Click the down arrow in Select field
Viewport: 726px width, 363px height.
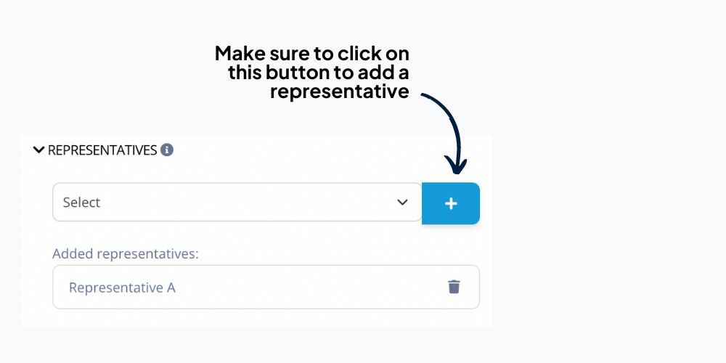click(402, 203)
